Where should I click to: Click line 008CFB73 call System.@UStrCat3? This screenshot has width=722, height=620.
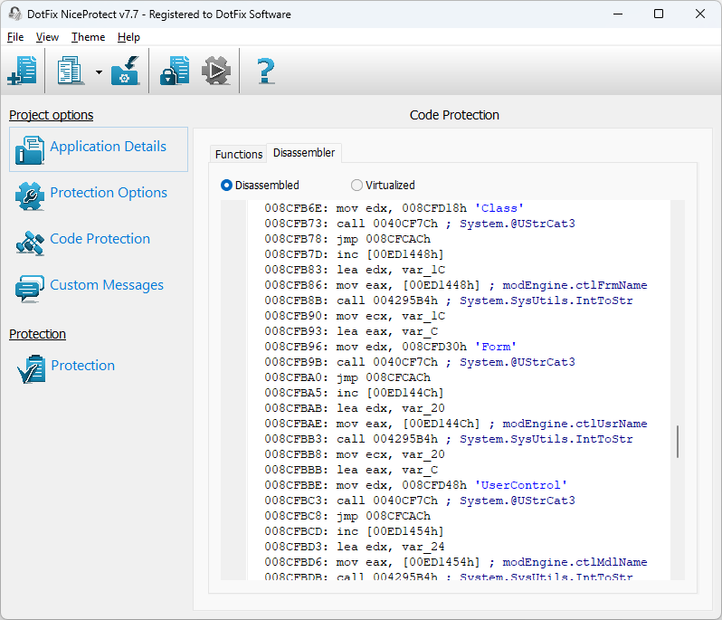coord(420,224)
